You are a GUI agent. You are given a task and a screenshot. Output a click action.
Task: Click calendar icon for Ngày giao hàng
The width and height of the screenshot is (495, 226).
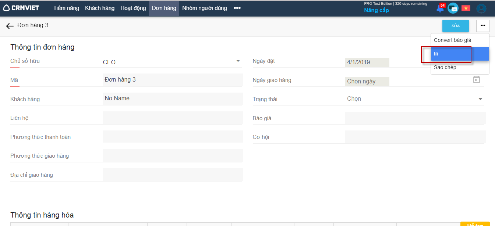point(477,79)
